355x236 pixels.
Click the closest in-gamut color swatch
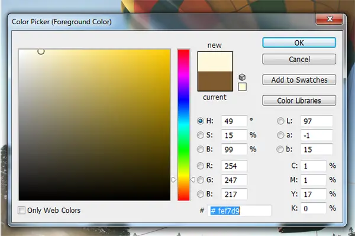coord(242,87)
